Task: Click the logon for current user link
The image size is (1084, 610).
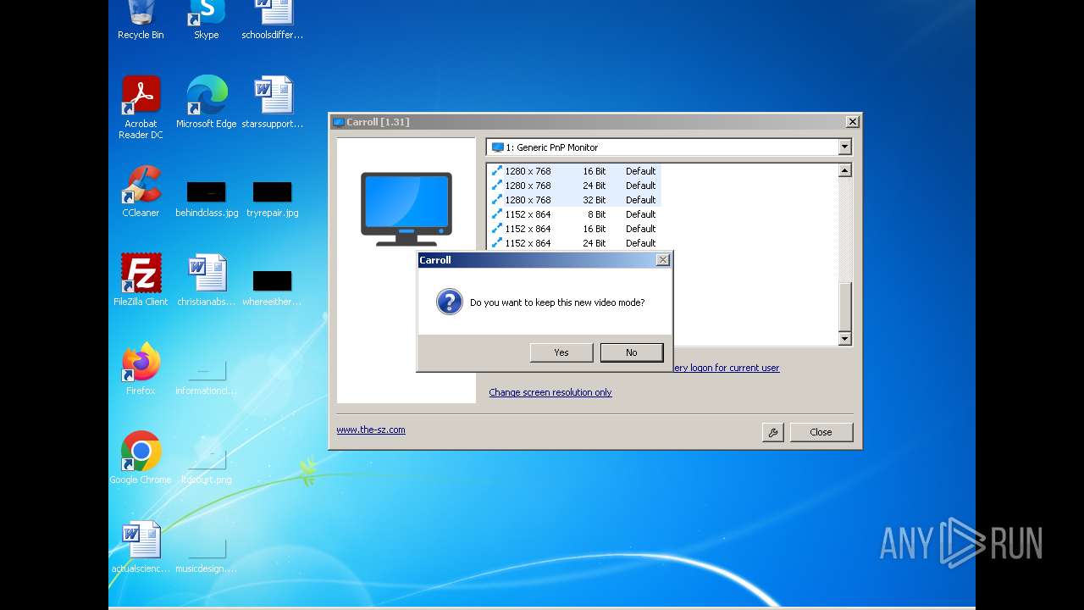Action: (726, 368)
